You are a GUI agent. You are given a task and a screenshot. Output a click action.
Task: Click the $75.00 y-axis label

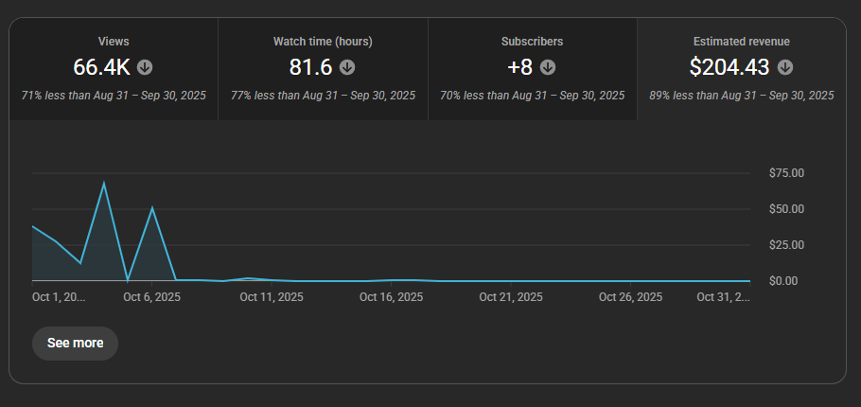(786, 173)
